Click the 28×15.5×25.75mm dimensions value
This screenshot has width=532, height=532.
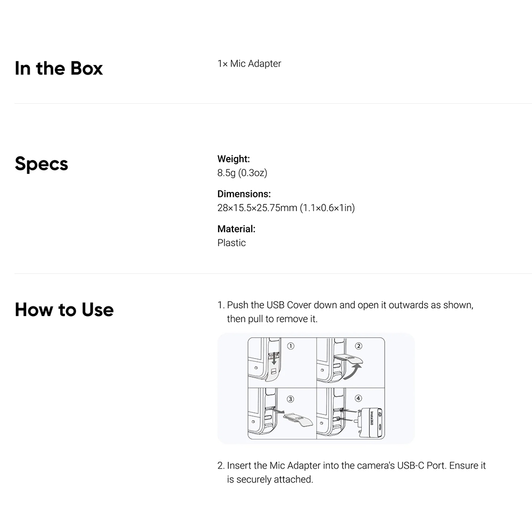(286, 207)
